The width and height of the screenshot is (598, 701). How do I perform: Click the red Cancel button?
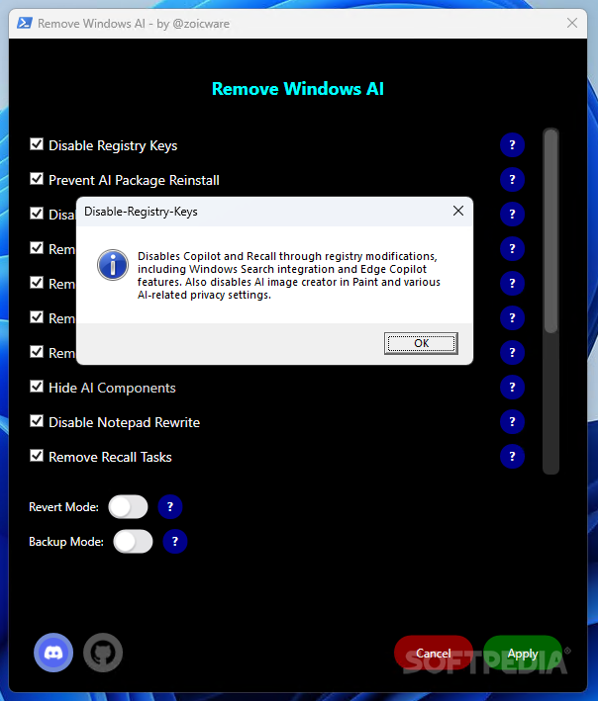434,654
